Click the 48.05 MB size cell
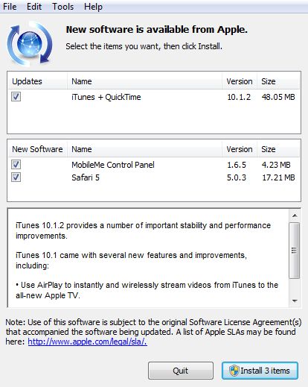 coord(278,97)
